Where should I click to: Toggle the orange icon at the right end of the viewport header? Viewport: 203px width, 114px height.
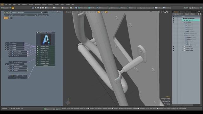(106, 12)
